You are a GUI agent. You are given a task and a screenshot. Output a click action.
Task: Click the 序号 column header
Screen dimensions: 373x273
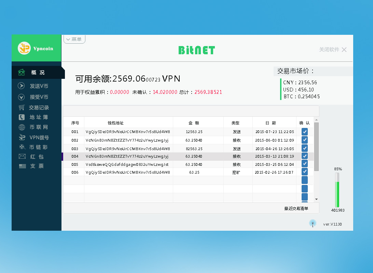pos(75,123)
